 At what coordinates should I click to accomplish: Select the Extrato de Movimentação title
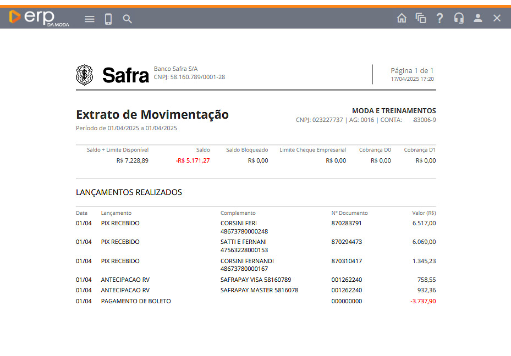click(x=152, y=115)
